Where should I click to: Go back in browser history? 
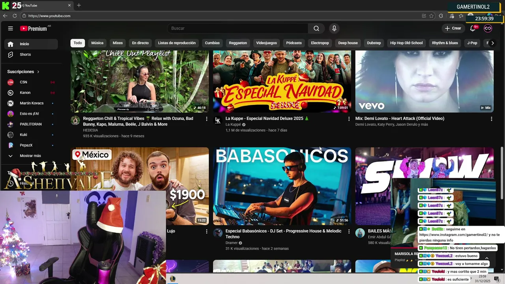[5, 16]
